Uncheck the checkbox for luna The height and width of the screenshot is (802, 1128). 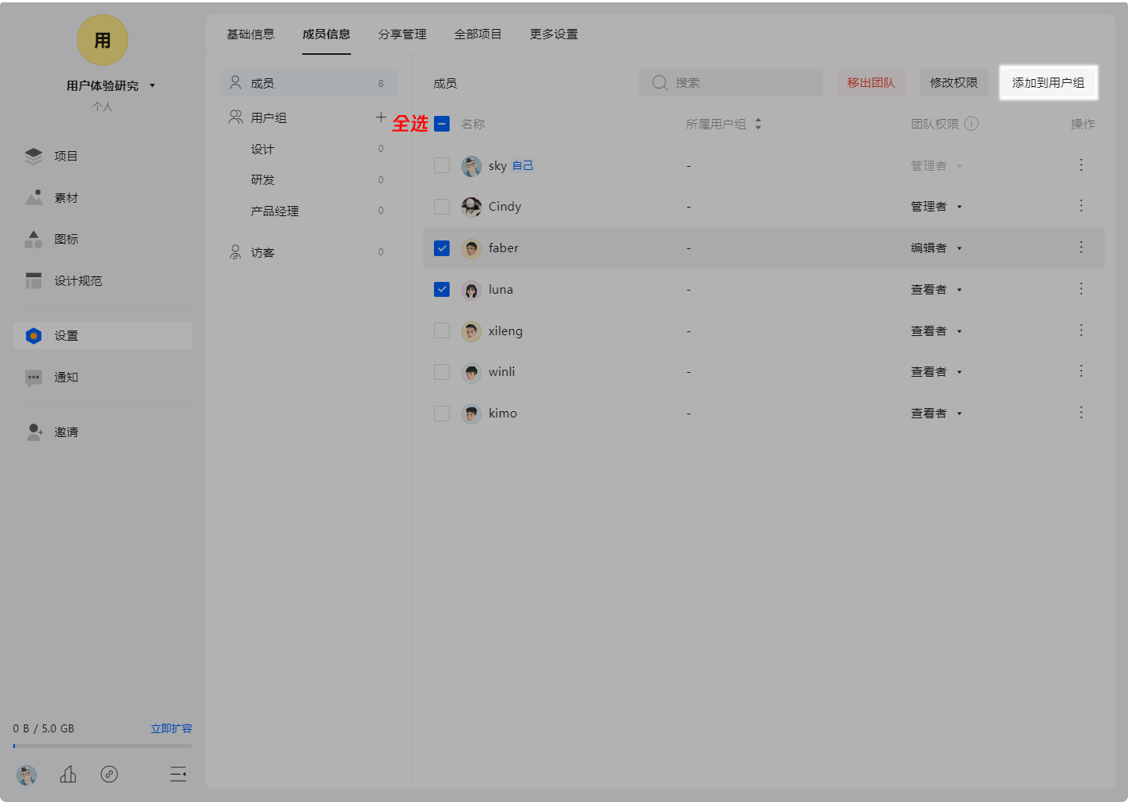(442, 289)
